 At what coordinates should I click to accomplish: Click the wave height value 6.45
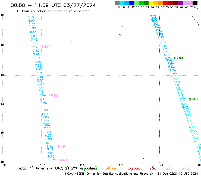click(x=174, y=73)
